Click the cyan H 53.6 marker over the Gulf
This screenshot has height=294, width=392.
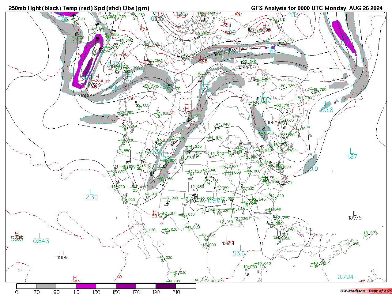click(x=239, y=251)
